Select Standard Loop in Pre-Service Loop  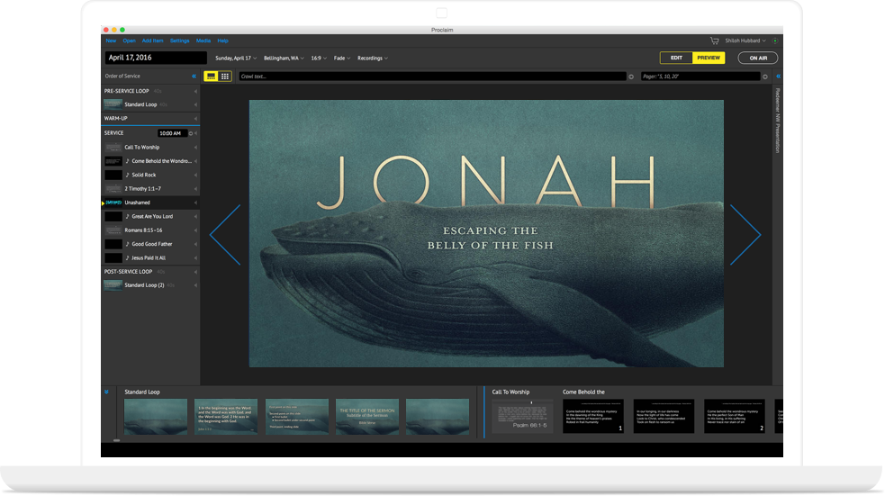(x=150, y=104)
